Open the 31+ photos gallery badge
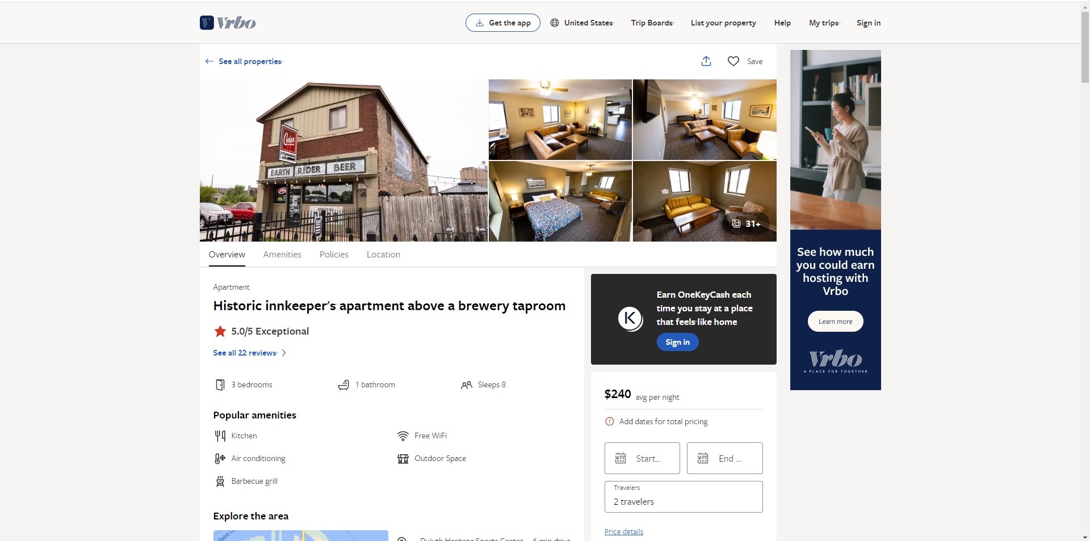Screen dimensions: 1090x541 click(746, 223)
